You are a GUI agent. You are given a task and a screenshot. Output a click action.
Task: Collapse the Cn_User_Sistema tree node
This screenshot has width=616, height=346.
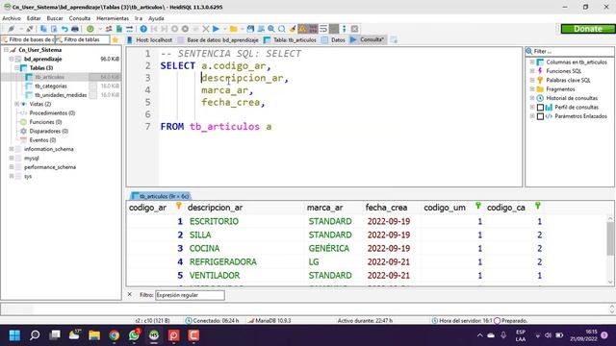(6, 50)
